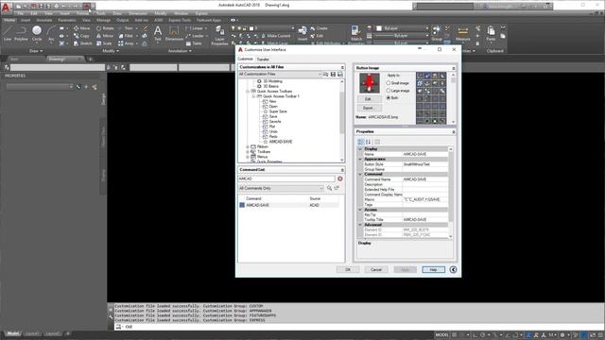Click the Cancel button in the dialog

[x=376, y=269]
